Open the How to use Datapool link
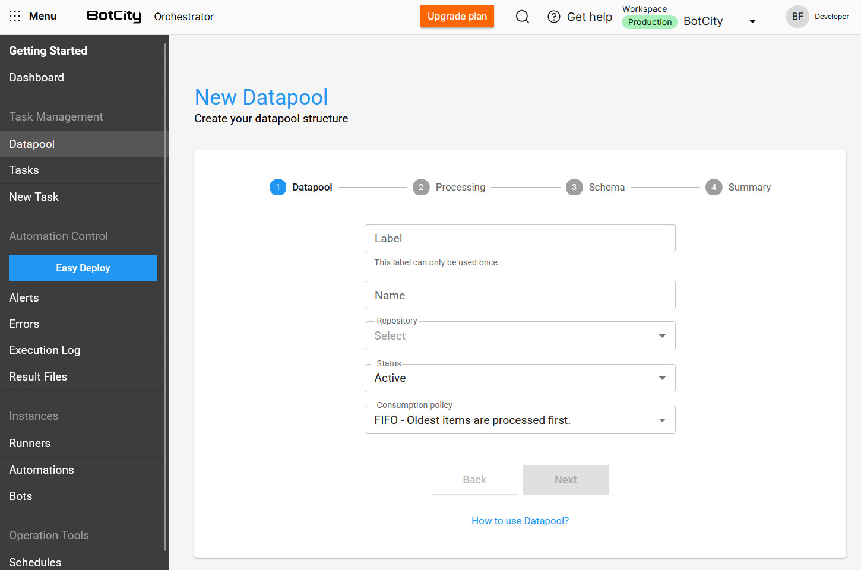This screenshot has width=861, height=570. tap(520, 521)
